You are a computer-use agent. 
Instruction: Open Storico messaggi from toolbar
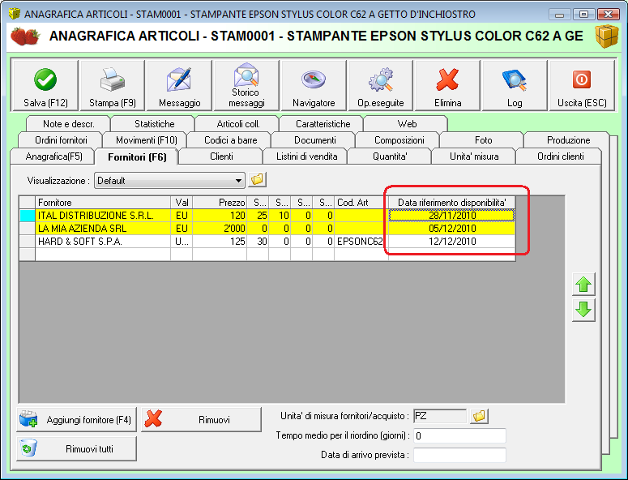(x=246, y=85)
